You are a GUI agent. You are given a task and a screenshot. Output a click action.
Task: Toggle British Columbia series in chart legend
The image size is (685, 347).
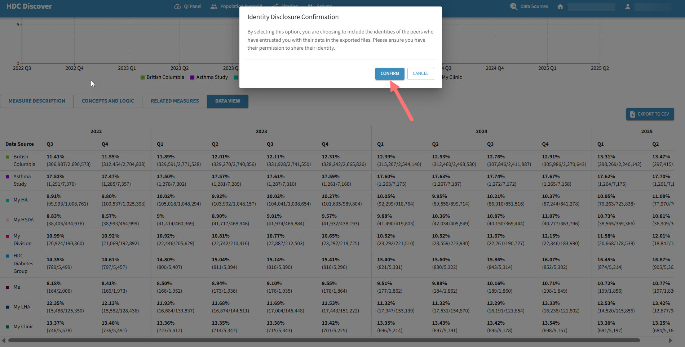(x=162, y=77)
